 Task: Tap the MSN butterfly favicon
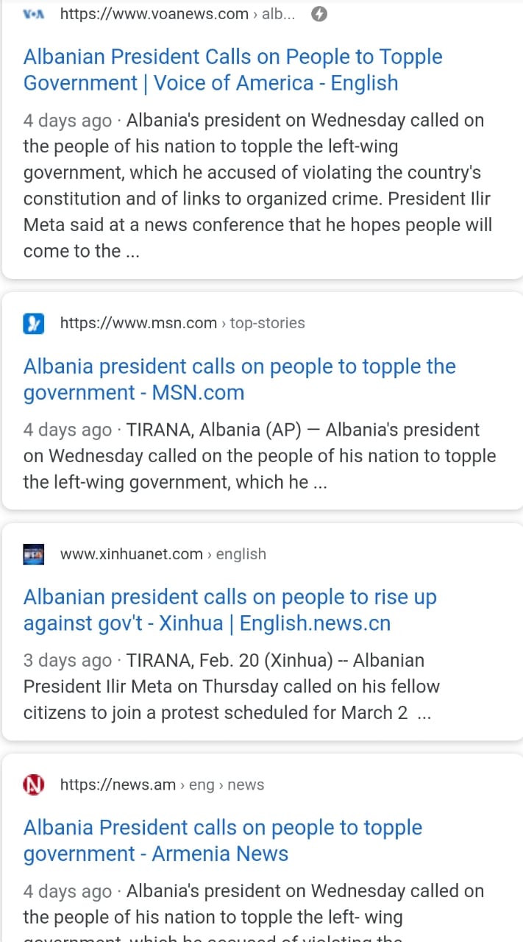click(34, 323)
